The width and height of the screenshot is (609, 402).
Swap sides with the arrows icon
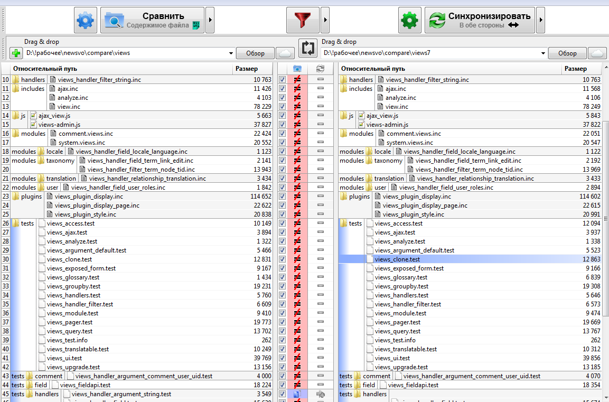[308, 48]
